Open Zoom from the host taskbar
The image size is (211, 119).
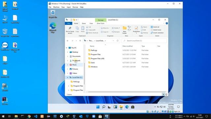(94, 116)
